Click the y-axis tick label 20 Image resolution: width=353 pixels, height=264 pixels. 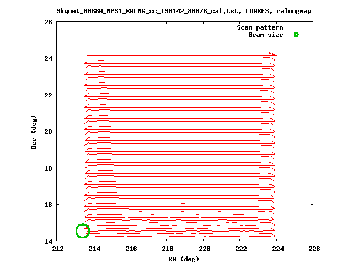tap(48, 131)
